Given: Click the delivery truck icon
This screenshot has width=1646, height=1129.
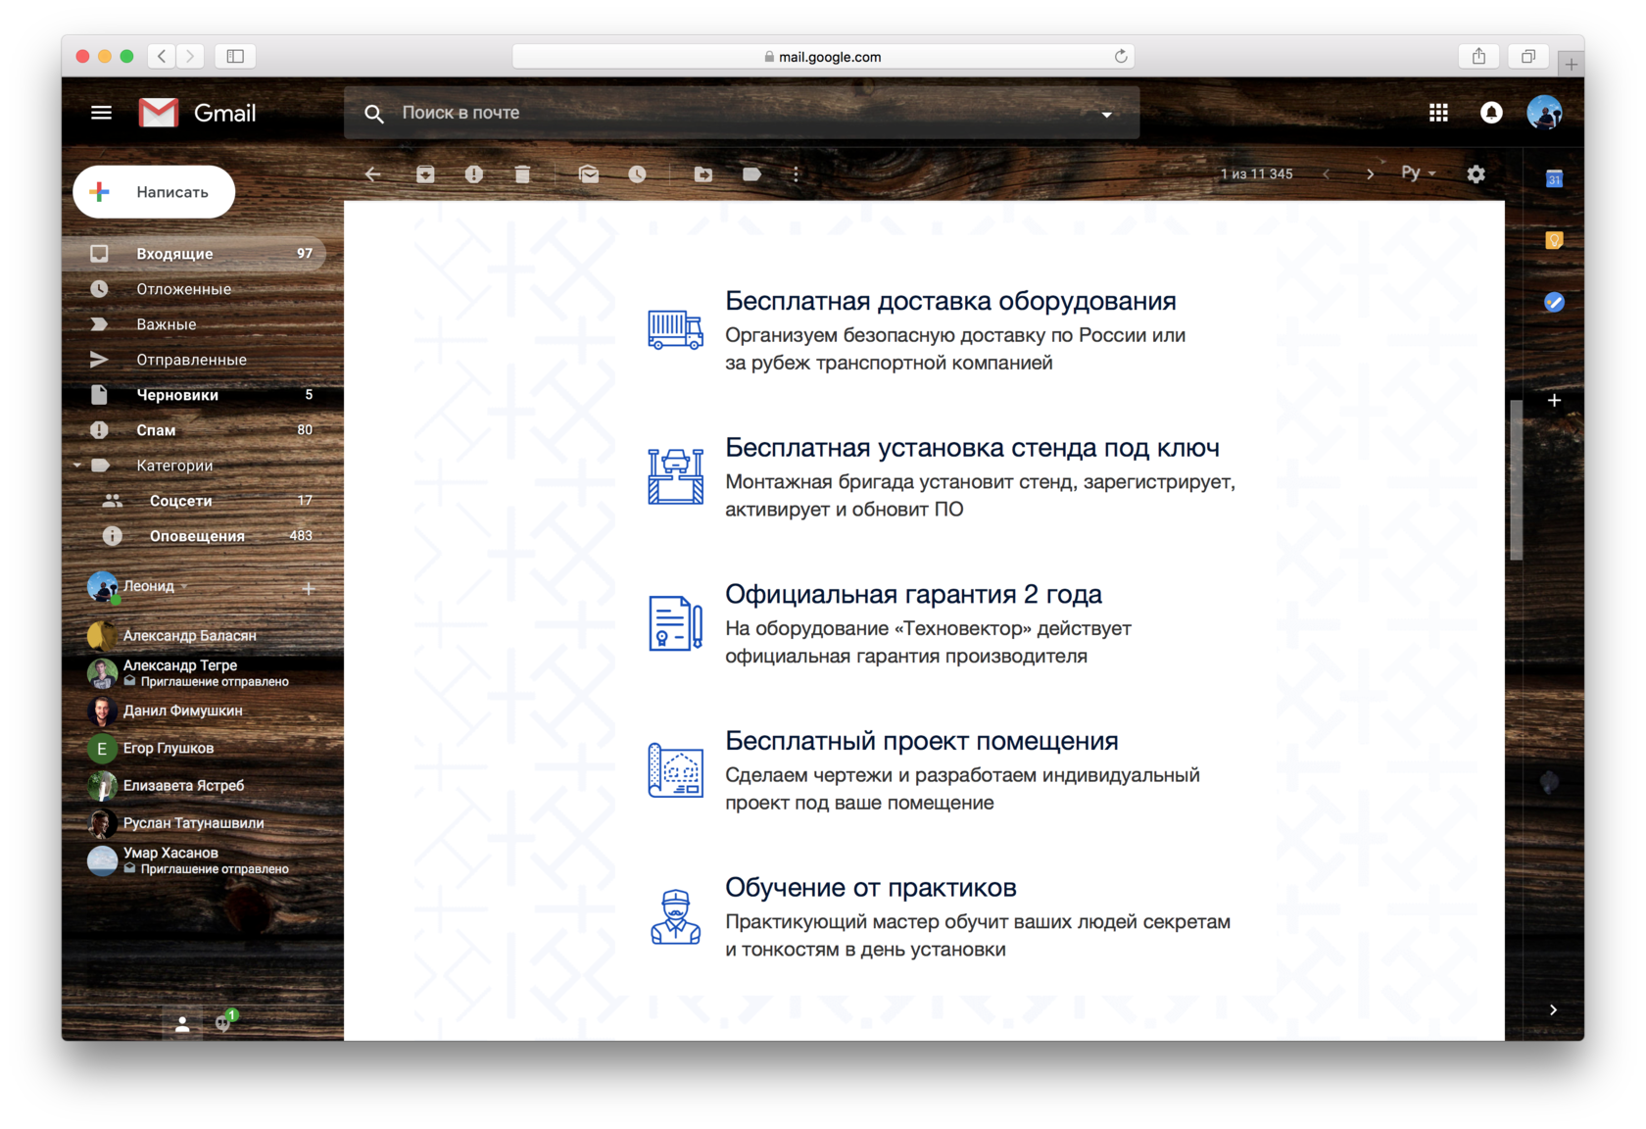Looking at the screenshot, I should [675, 330].
